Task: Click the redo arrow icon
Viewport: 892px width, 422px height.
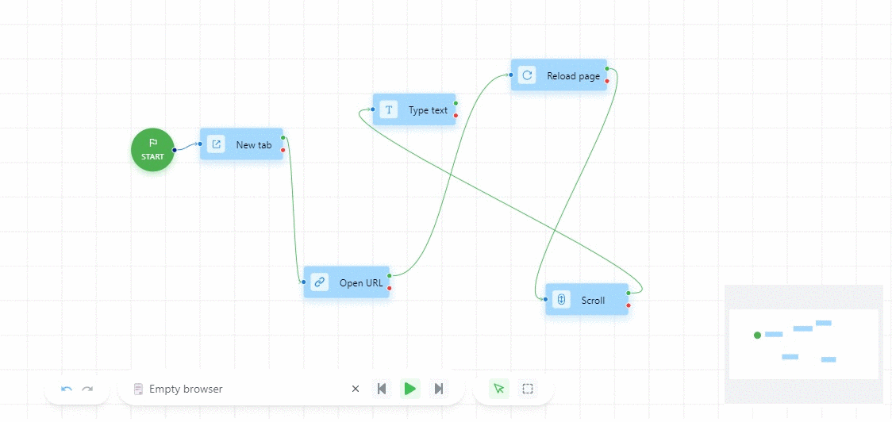Action: pyautogui.click(x=87, y=389)
